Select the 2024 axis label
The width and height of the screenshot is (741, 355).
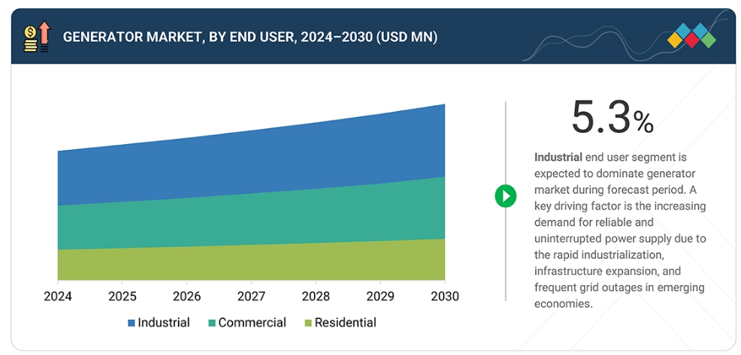(x=58, y=296)
